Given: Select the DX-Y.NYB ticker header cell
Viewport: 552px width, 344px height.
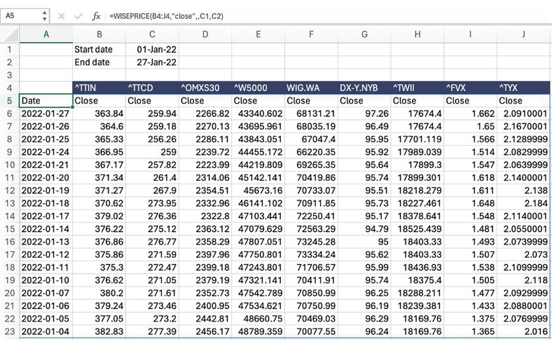Looking at the screenshot, I should click(364, 88).
